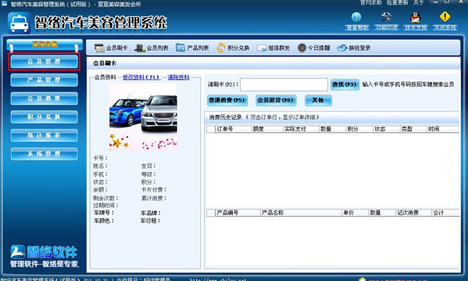Click the 实际支付 column header
This screenshot has height=281, width=468.
coord(301,129)
